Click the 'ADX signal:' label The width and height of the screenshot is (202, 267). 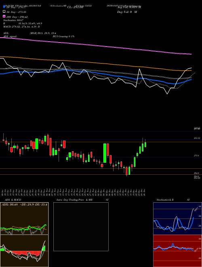click(10, 36)
